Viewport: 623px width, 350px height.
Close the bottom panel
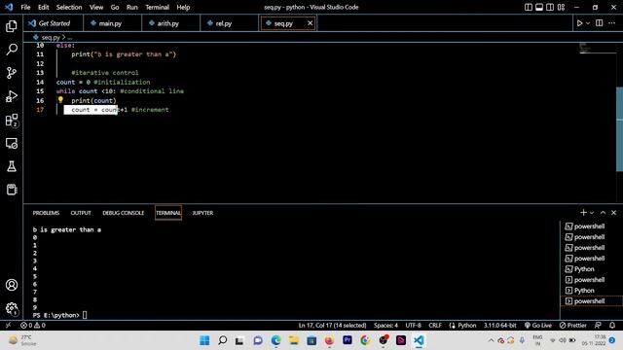(x=613, y=213)
